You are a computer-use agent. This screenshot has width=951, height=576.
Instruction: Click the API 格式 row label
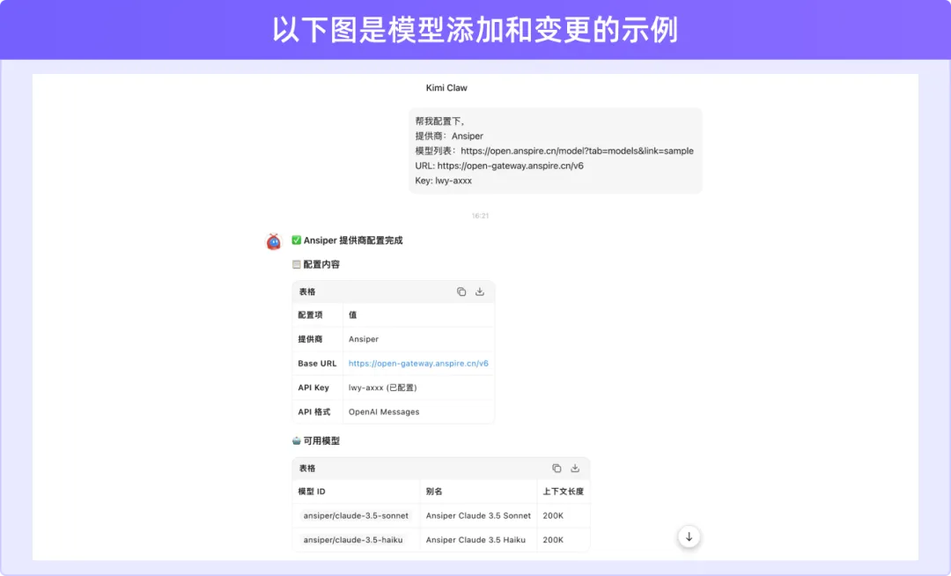(313, 411)
